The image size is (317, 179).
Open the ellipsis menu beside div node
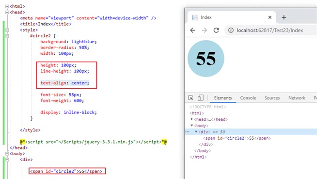[188, 132]
